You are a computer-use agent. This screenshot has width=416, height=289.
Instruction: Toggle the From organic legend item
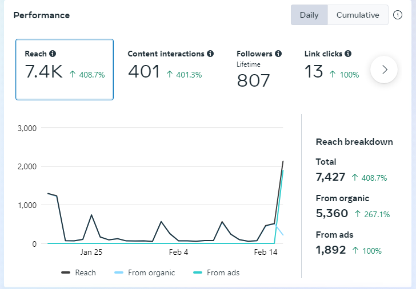pyautogui.click(x=145, y=272)
